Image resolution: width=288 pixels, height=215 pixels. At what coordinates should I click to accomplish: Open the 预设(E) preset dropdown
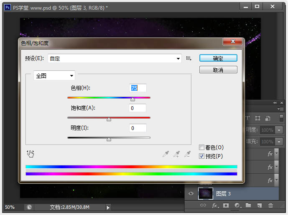(x=115, y=58)
